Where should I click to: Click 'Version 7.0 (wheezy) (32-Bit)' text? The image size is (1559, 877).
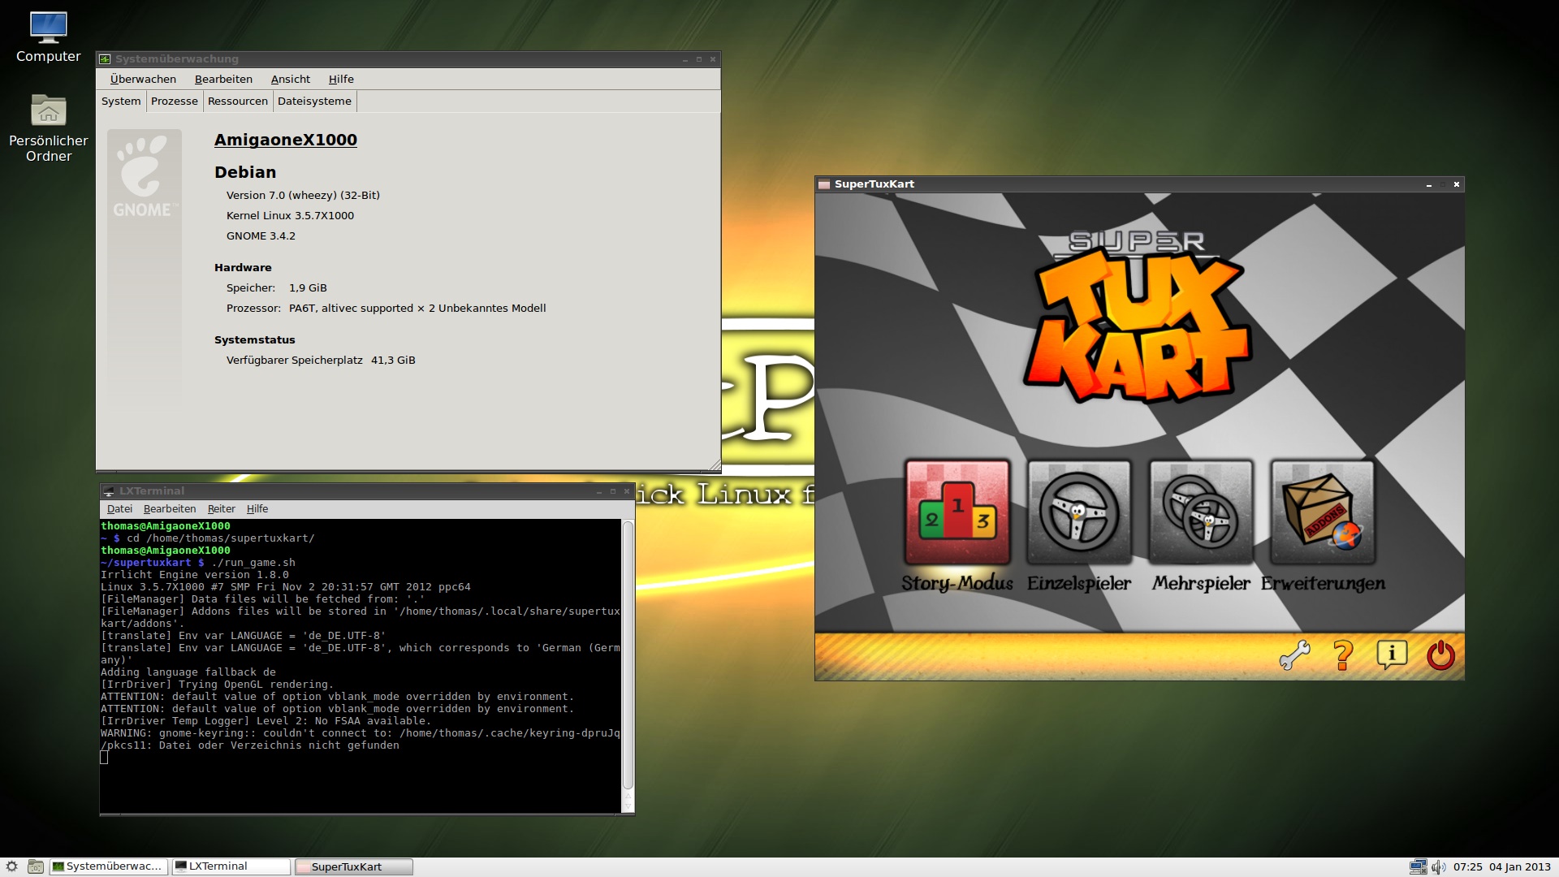coord(303,195)
